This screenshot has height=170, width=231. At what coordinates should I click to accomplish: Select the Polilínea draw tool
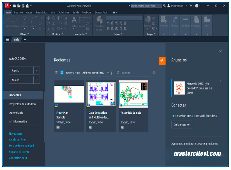15,22
